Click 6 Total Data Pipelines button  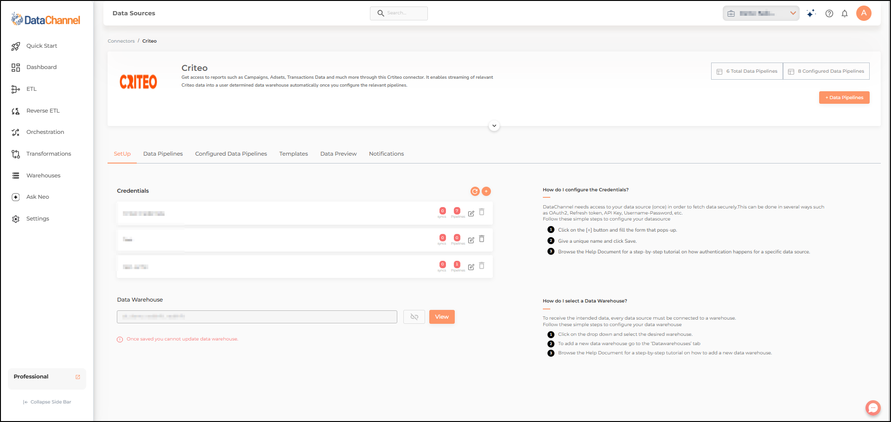747,71
